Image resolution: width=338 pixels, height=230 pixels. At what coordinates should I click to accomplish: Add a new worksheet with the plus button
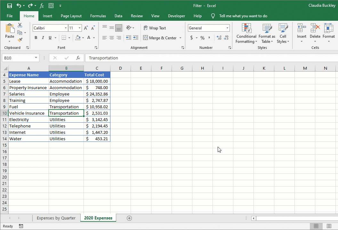[x=129, y=218]
